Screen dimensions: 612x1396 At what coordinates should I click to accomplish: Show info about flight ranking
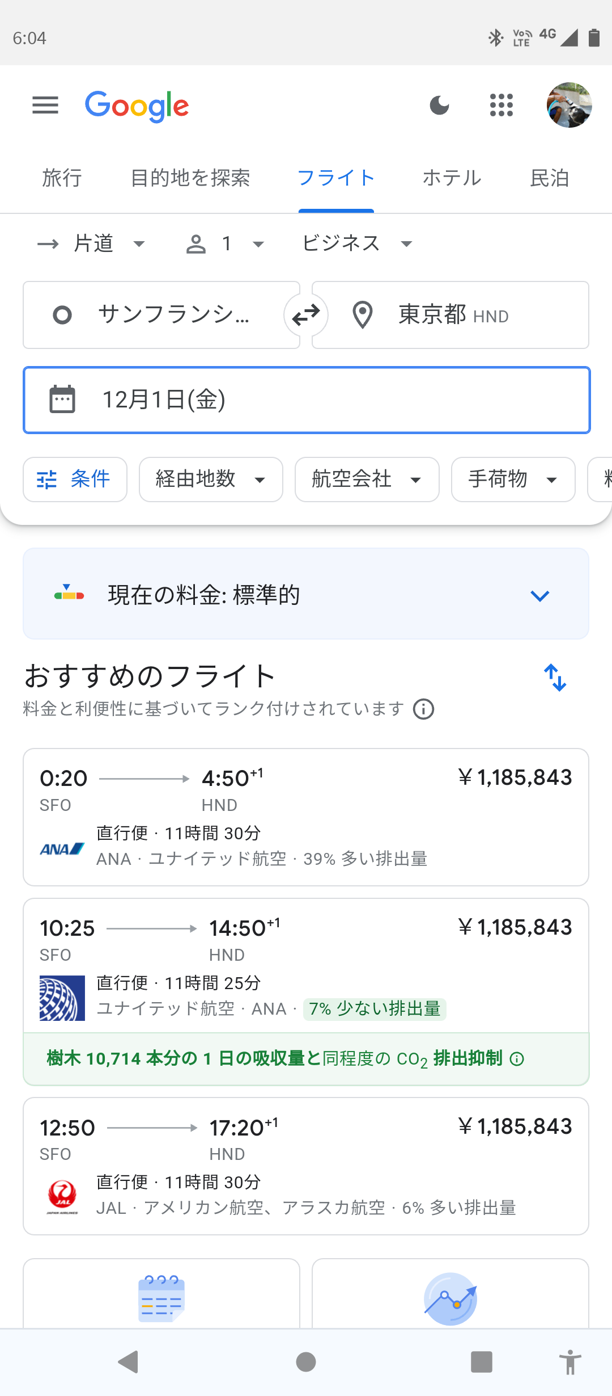pos(424,709)
